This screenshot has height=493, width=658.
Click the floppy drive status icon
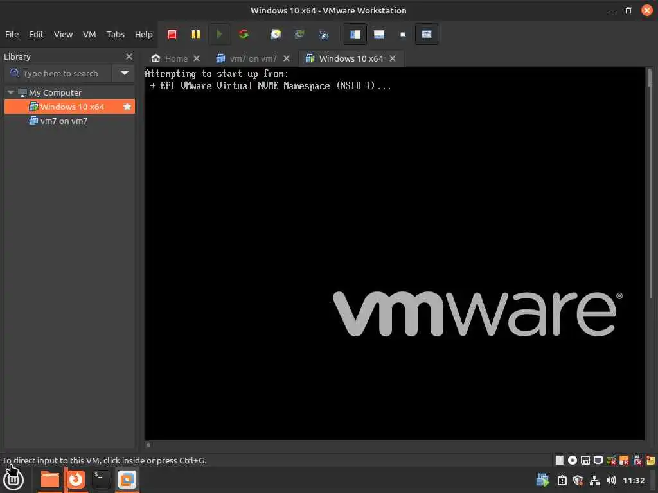coord(585,460)
